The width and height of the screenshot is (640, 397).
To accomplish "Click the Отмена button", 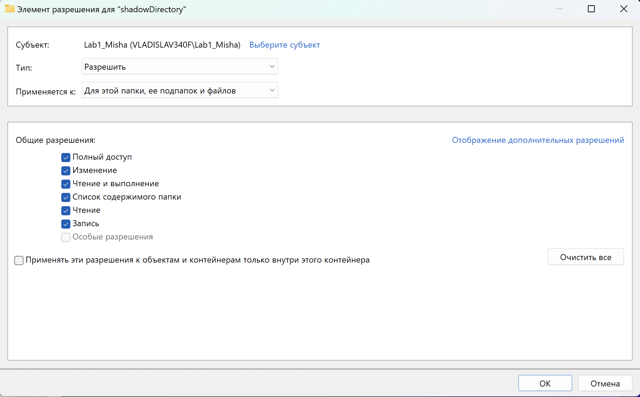I will point(605,383).
